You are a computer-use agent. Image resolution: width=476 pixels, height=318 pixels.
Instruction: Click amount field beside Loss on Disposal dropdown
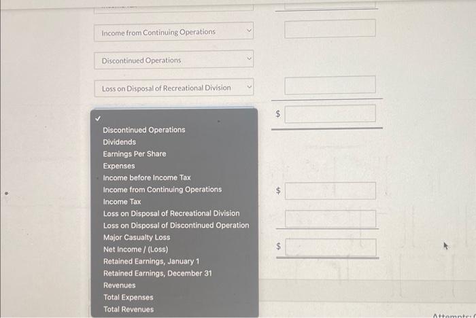[330, 85]
